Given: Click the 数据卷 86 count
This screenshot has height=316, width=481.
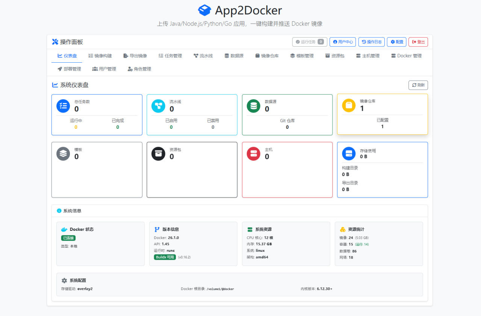Looking at the screenshot, I should (x=354, y=251).
